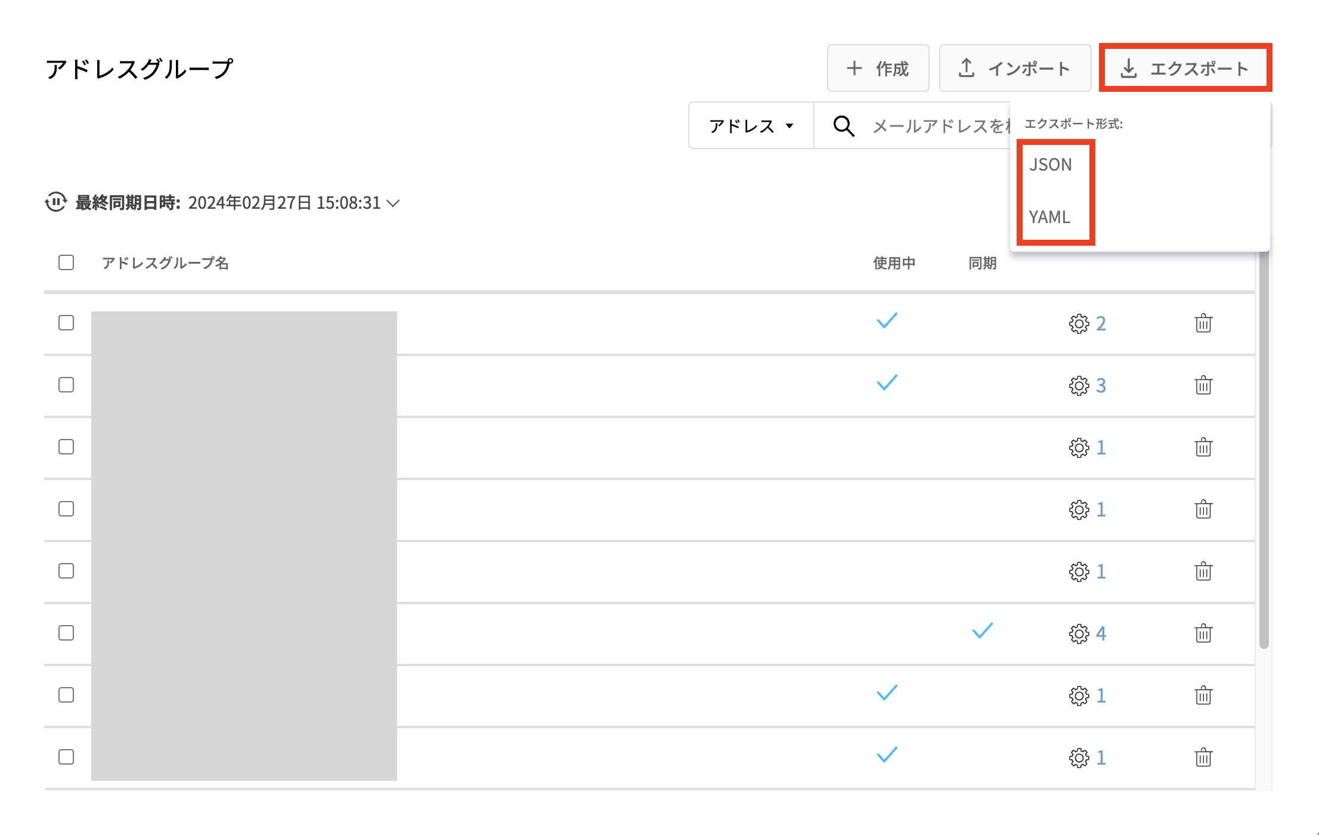Click the 使用中 checkmark in seventh row
Viewport: 1319px width, 835px height.
coord(887,692)
